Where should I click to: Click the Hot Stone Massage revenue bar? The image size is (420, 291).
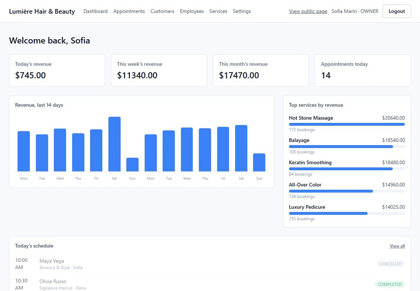click(347, 124)
